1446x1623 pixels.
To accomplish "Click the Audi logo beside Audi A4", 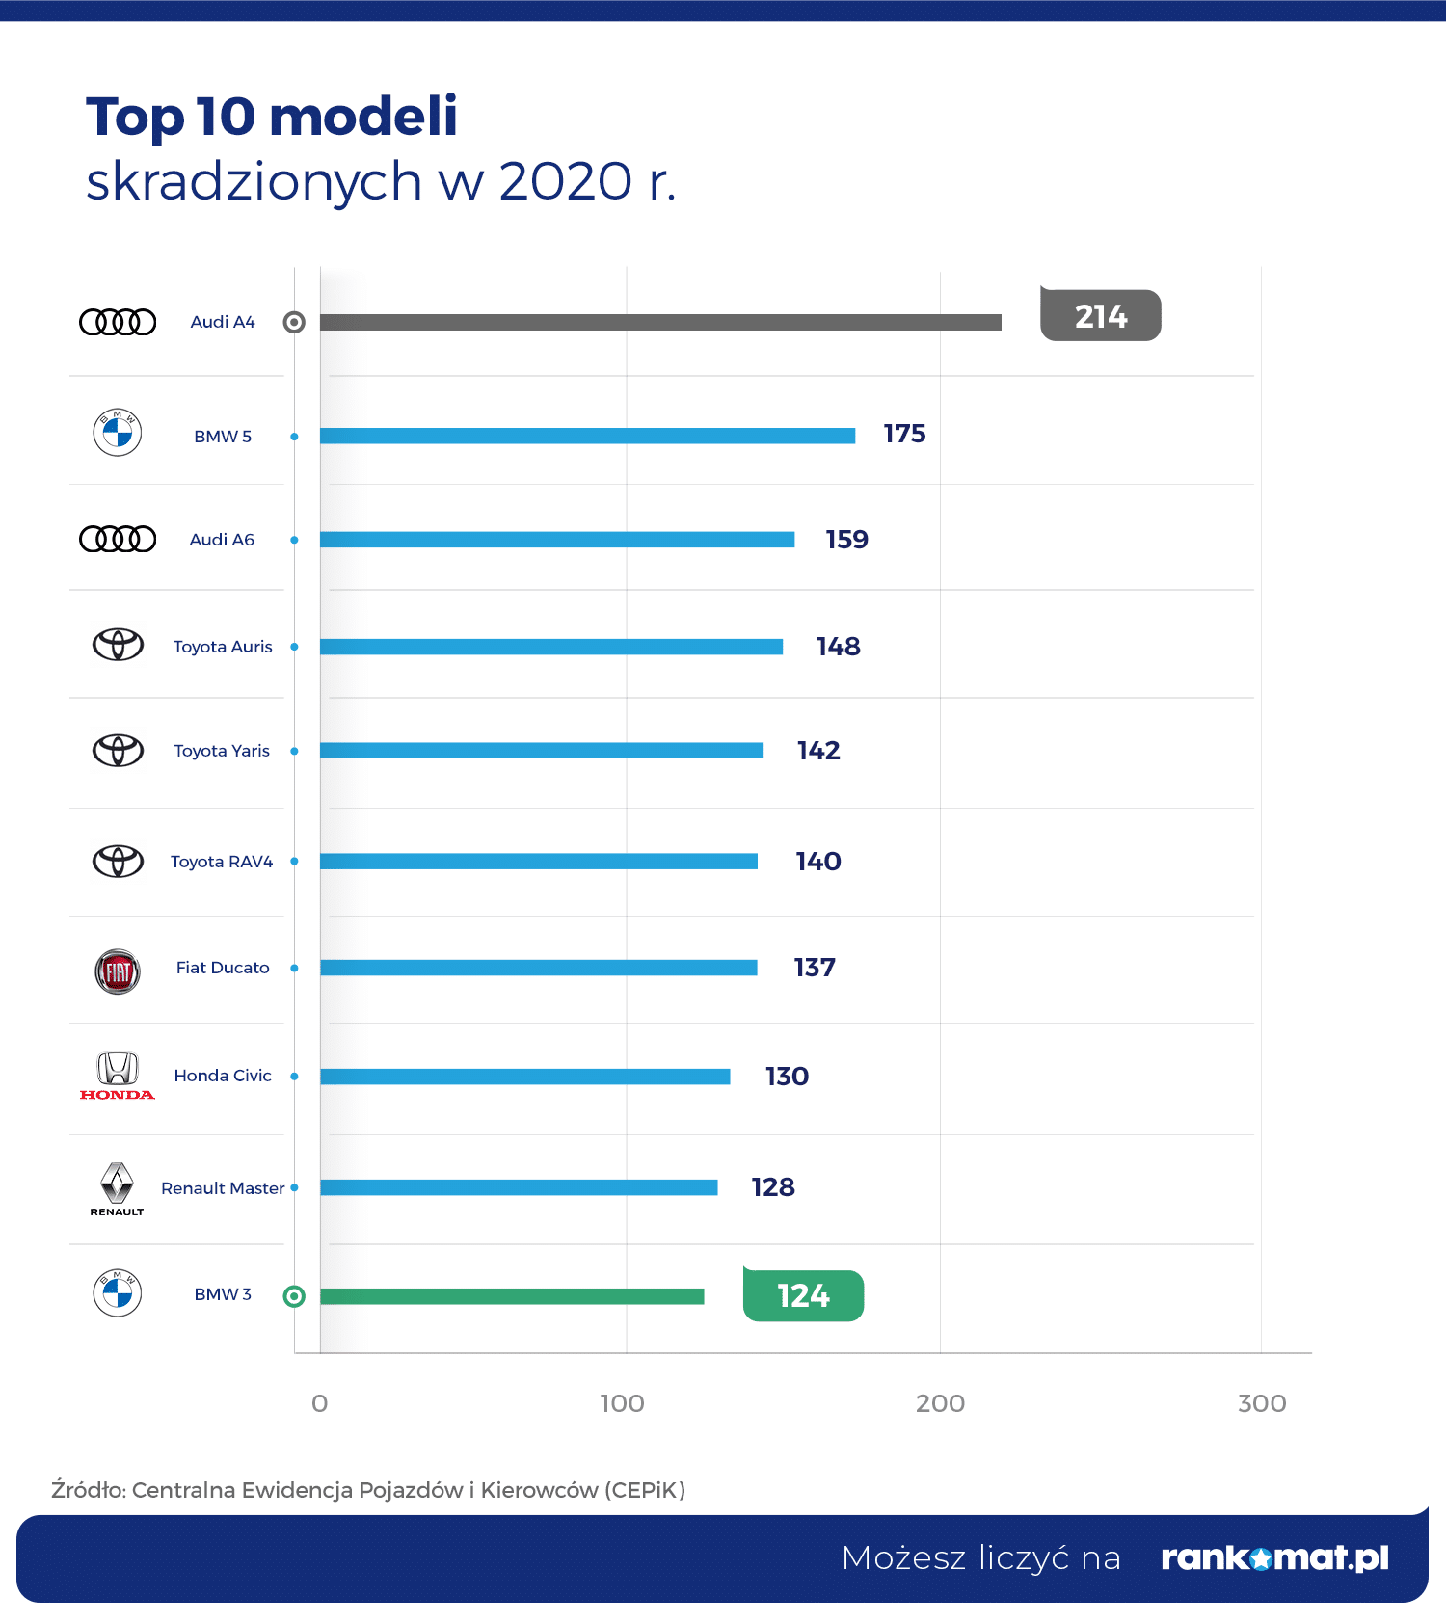I will (118, 322).
